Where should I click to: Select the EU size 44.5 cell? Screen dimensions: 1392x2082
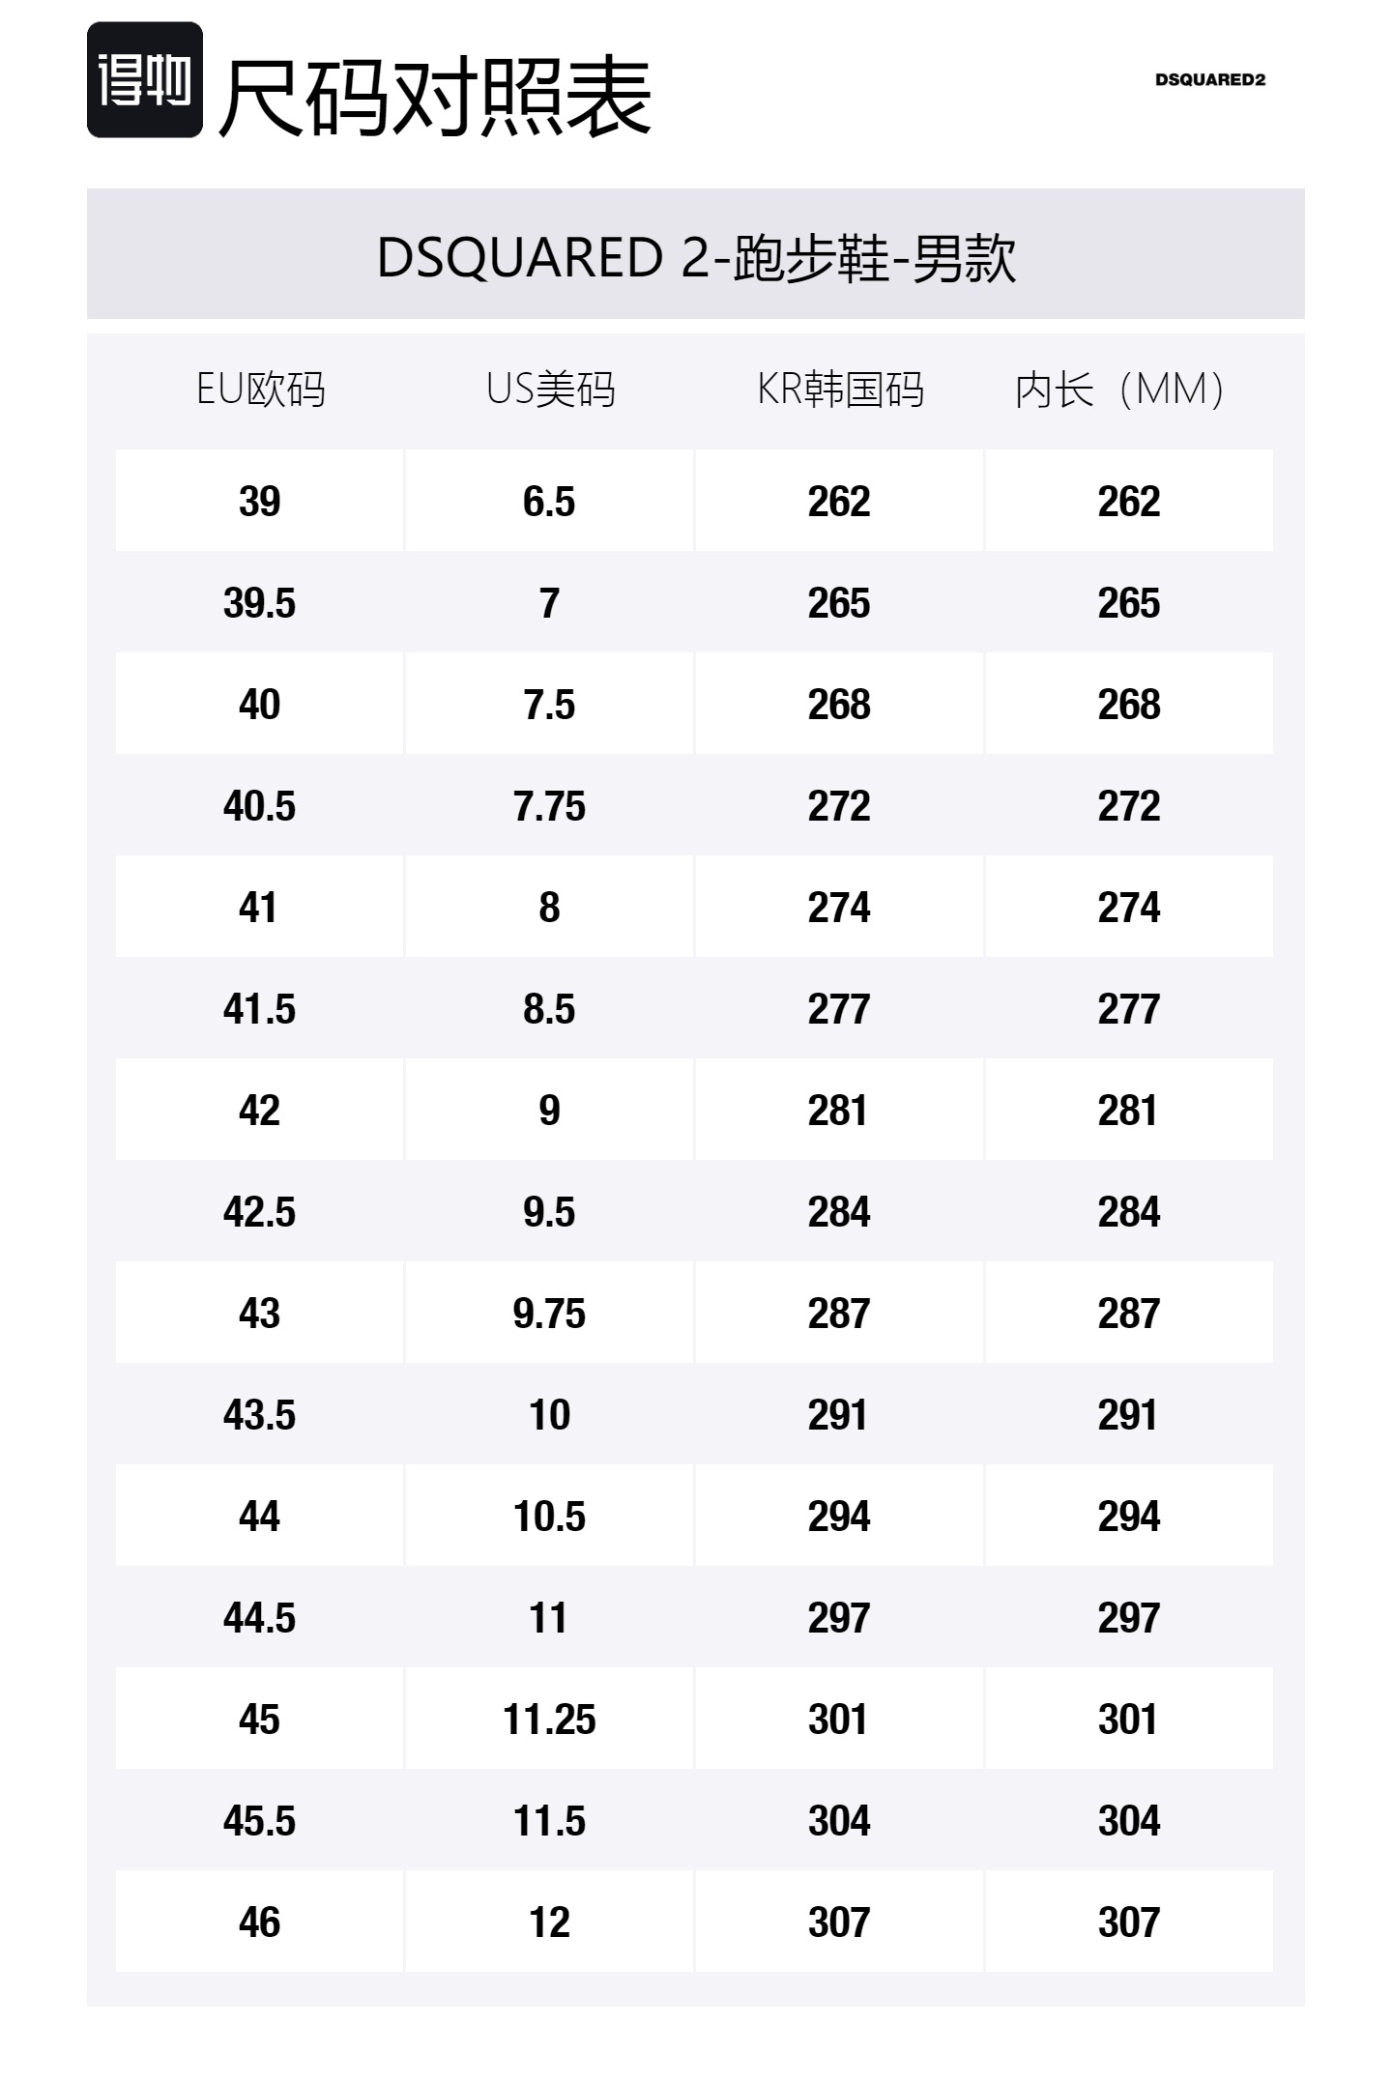coord(259,1618)
